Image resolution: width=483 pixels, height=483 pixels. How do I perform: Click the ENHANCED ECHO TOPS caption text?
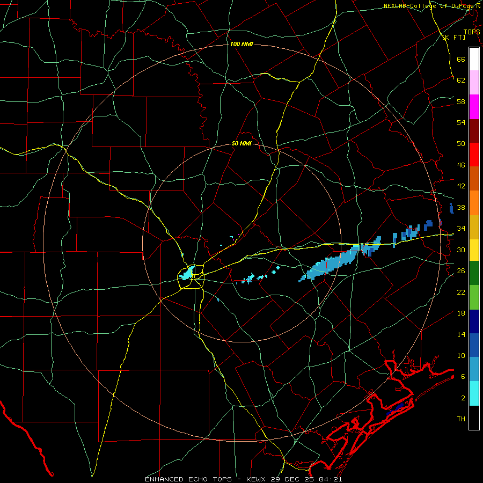[188, 479]
